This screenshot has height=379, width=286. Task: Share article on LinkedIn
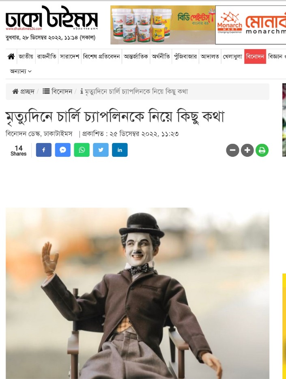(120, 150)
